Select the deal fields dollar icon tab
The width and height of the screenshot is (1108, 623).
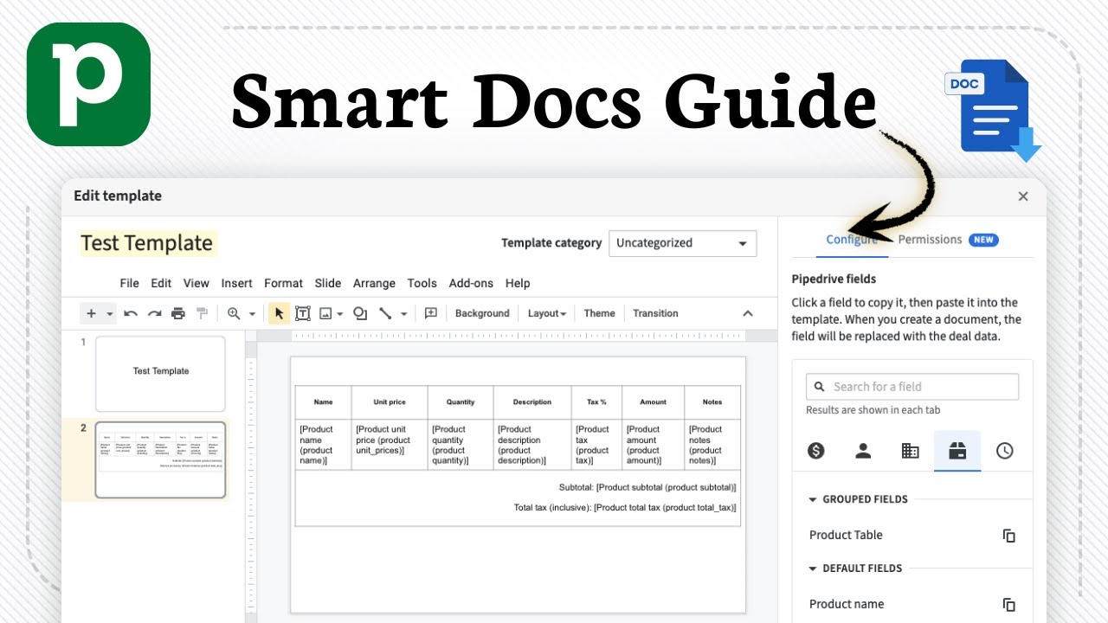815,451
